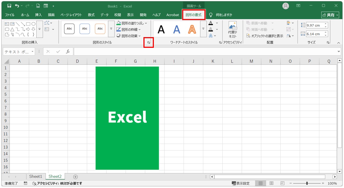
Task: Expand the formula bar
Action: coord(339,52)
